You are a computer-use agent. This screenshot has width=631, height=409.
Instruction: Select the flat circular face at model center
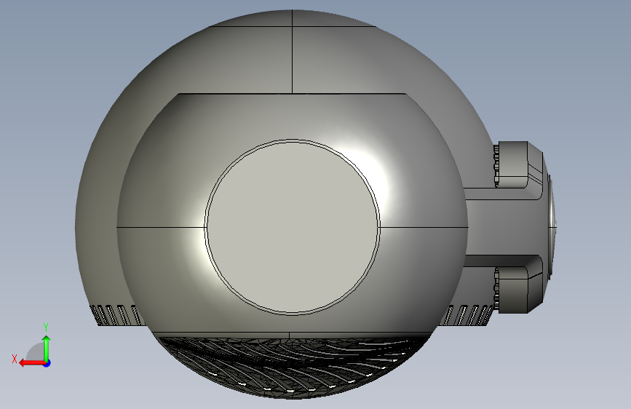click(x=292, y=228)
